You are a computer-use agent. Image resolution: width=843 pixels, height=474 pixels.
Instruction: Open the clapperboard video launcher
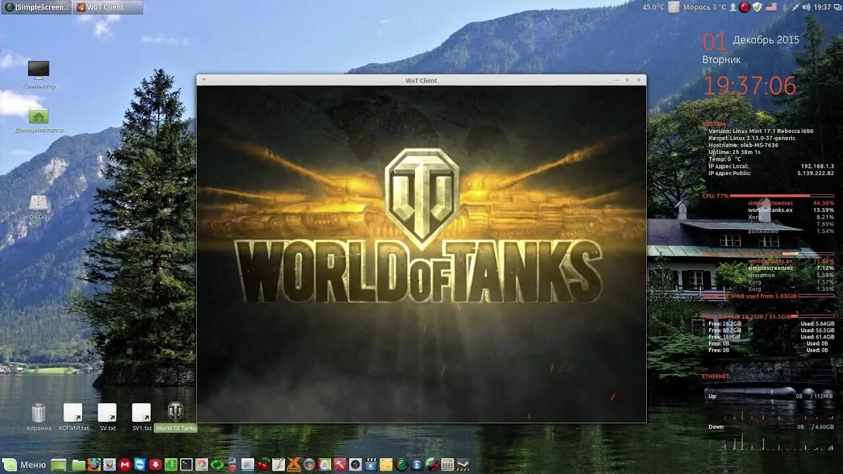(370, 465)
